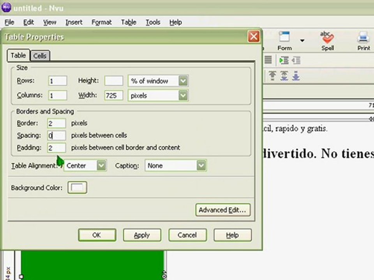Click the Padding input field
This screenshot has width=374, height=280.
[56, 148]
